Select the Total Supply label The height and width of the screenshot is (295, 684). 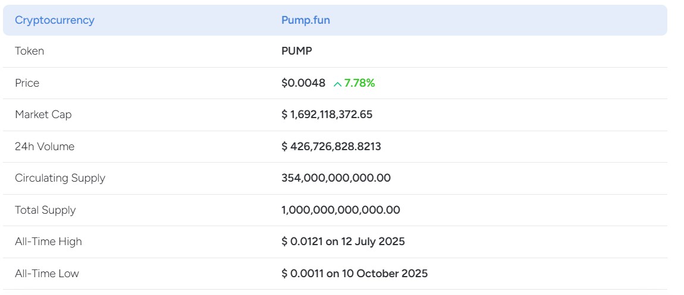[45, 210]
